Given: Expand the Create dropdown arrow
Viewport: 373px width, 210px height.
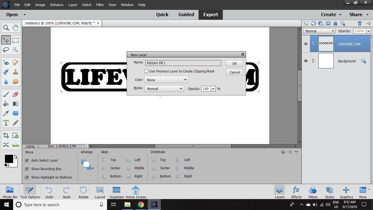Looking at the screenshot, I should point(341,15).
